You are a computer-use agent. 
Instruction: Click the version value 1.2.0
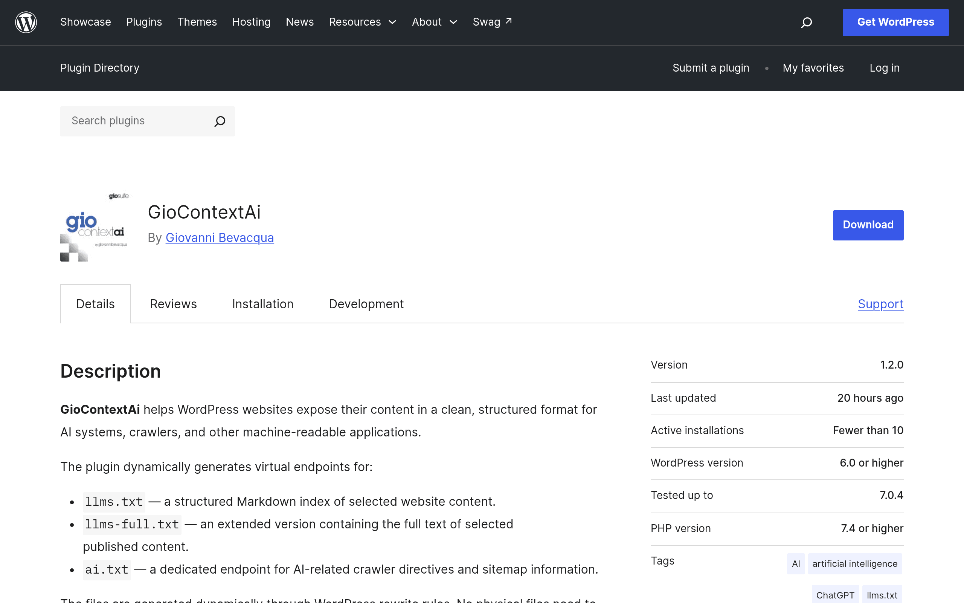coord(891,365)
